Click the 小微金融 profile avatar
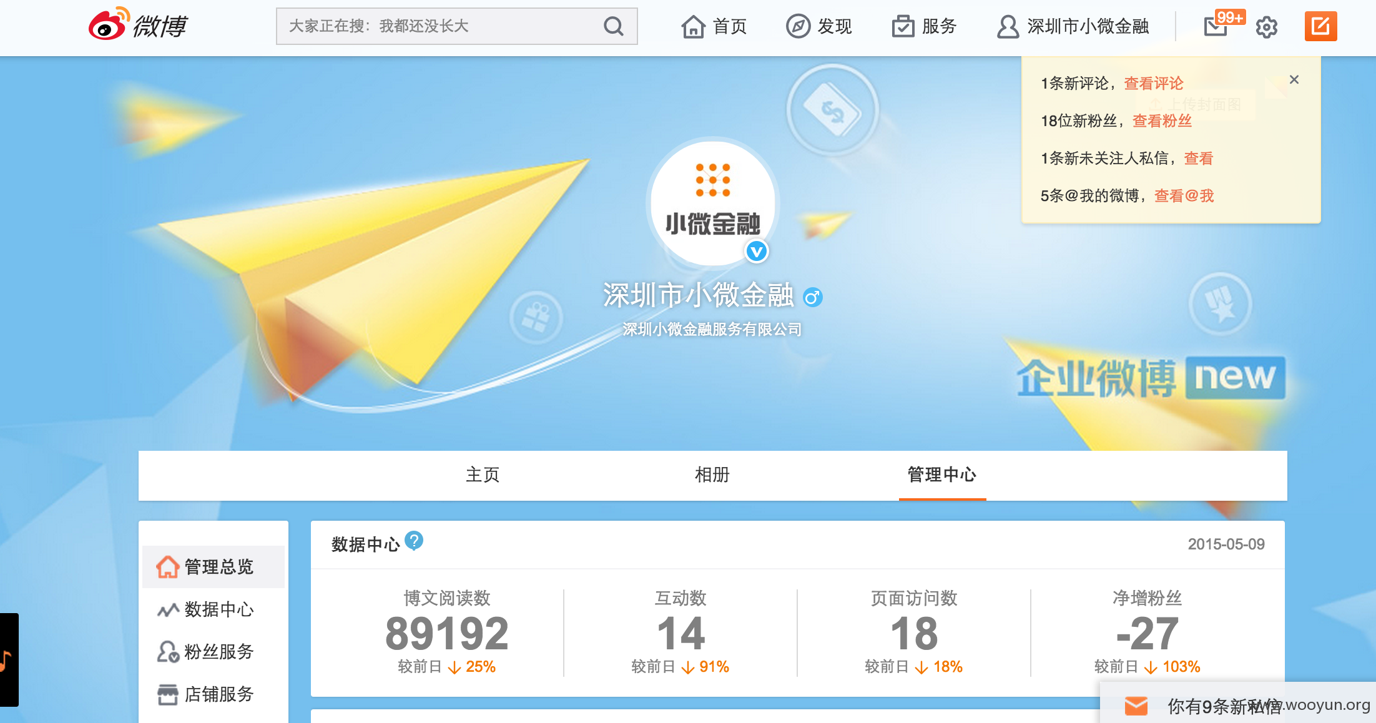Viewport: 1376px width, 723px height. (712, 203)
